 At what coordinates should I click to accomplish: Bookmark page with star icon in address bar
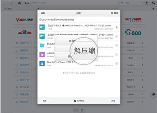coord(35,3)
